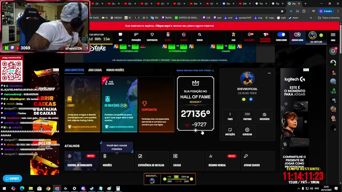The height and width of the screenshot is (192, 342).
Task: Open the hamburger Menu
Action: [x=333, y=37]
